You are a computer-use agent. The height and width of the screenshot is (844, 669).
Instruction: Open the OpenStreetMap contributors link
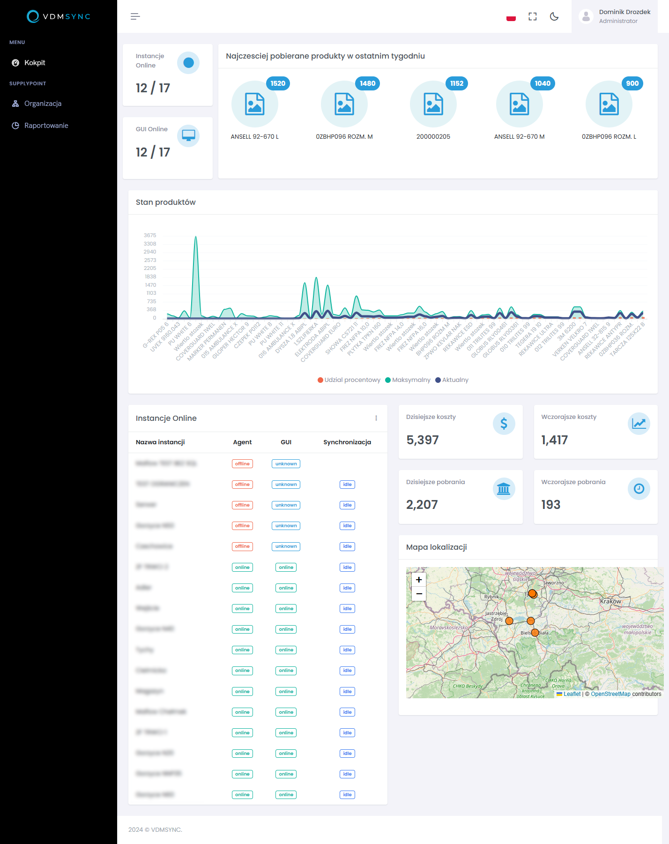point(610,694)
